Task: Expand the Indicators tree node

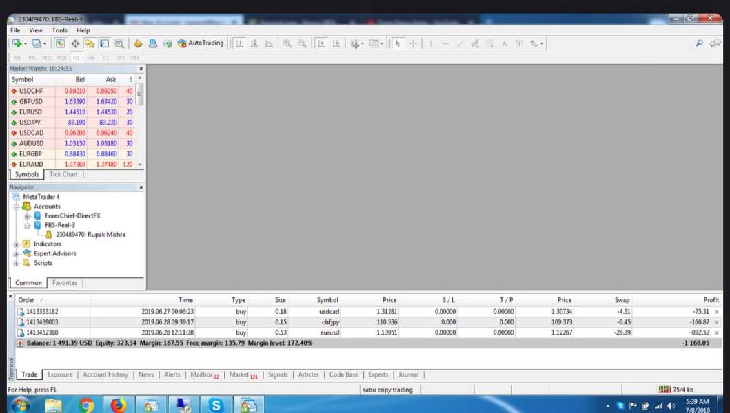Action: [16, 244]
